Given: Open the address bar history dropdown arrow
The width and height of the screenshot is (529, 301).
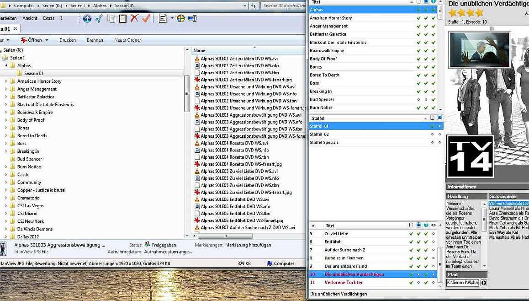Looking at the screenshot, I should pos(245,6).
